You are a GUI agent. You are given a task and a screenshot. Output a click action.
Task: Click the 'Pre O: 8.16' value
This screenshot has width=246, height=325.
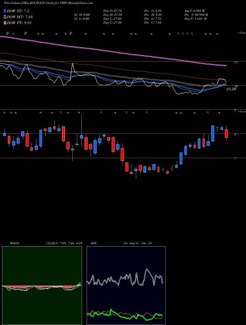tap(153, 11)
